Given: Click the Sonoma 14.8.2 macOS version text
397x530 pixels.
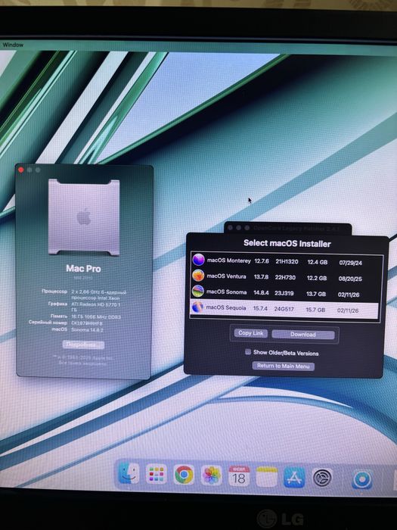Looking at the screenshot, I should pos(87,329).
